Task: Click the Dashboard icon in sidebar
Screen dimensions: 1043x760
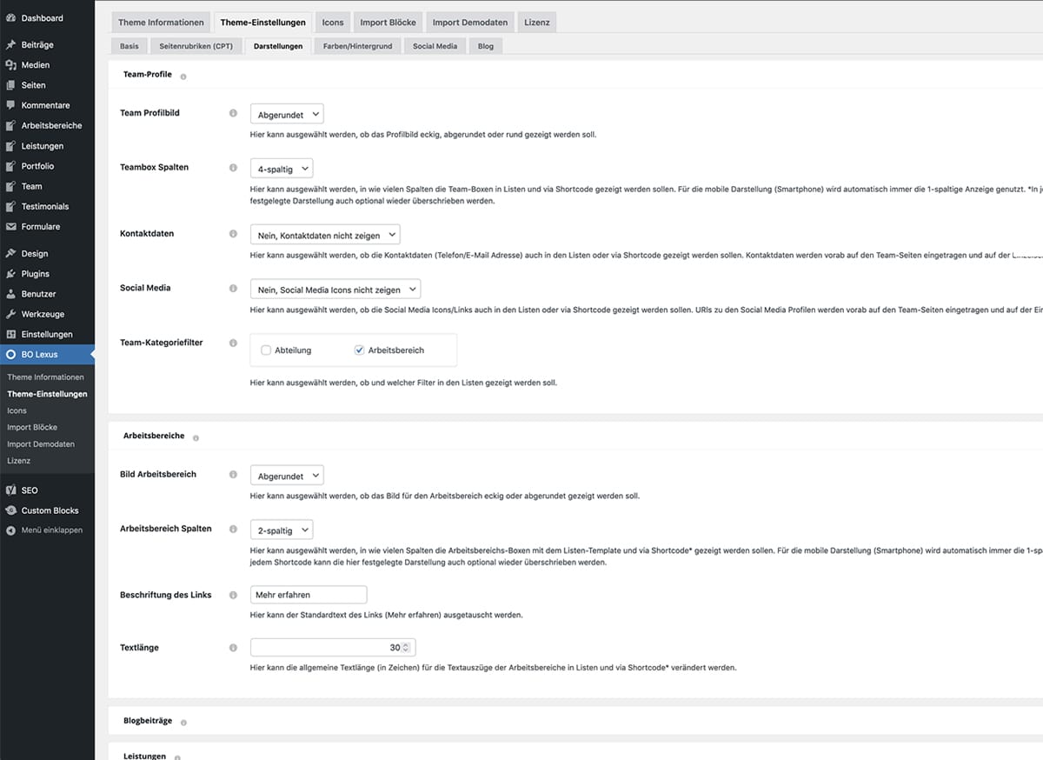Action: coord(10,17)
